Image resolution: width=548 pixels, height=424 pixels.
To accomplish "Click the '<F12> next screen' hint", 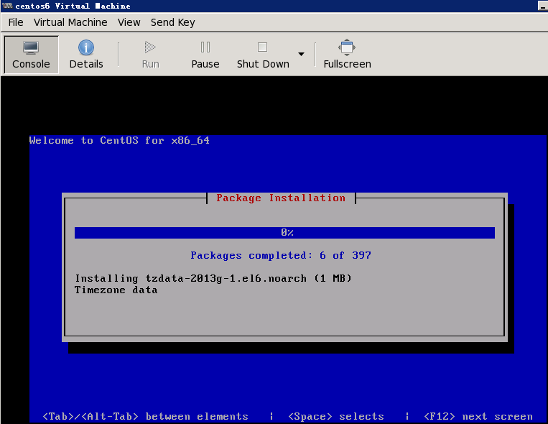I will coord(478,416).
